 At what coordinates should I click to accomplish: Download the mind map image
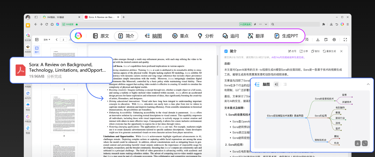coord(358,143)
